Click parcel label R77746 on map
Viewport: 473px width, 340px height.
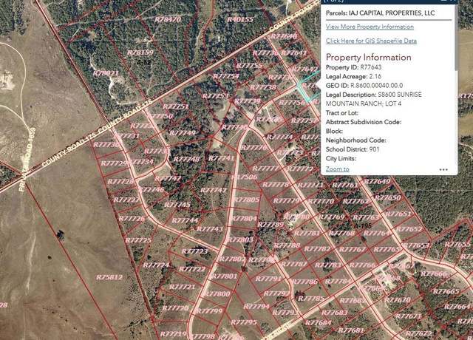click(152, 190)
